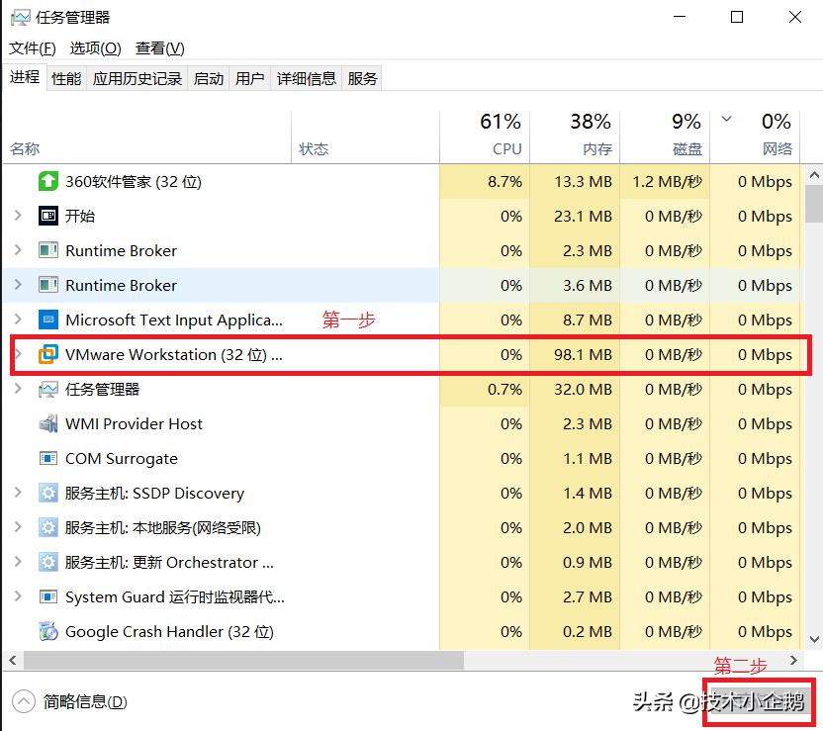
Task: Select the Google Crash Handler icon
Action: pos(47,631)
